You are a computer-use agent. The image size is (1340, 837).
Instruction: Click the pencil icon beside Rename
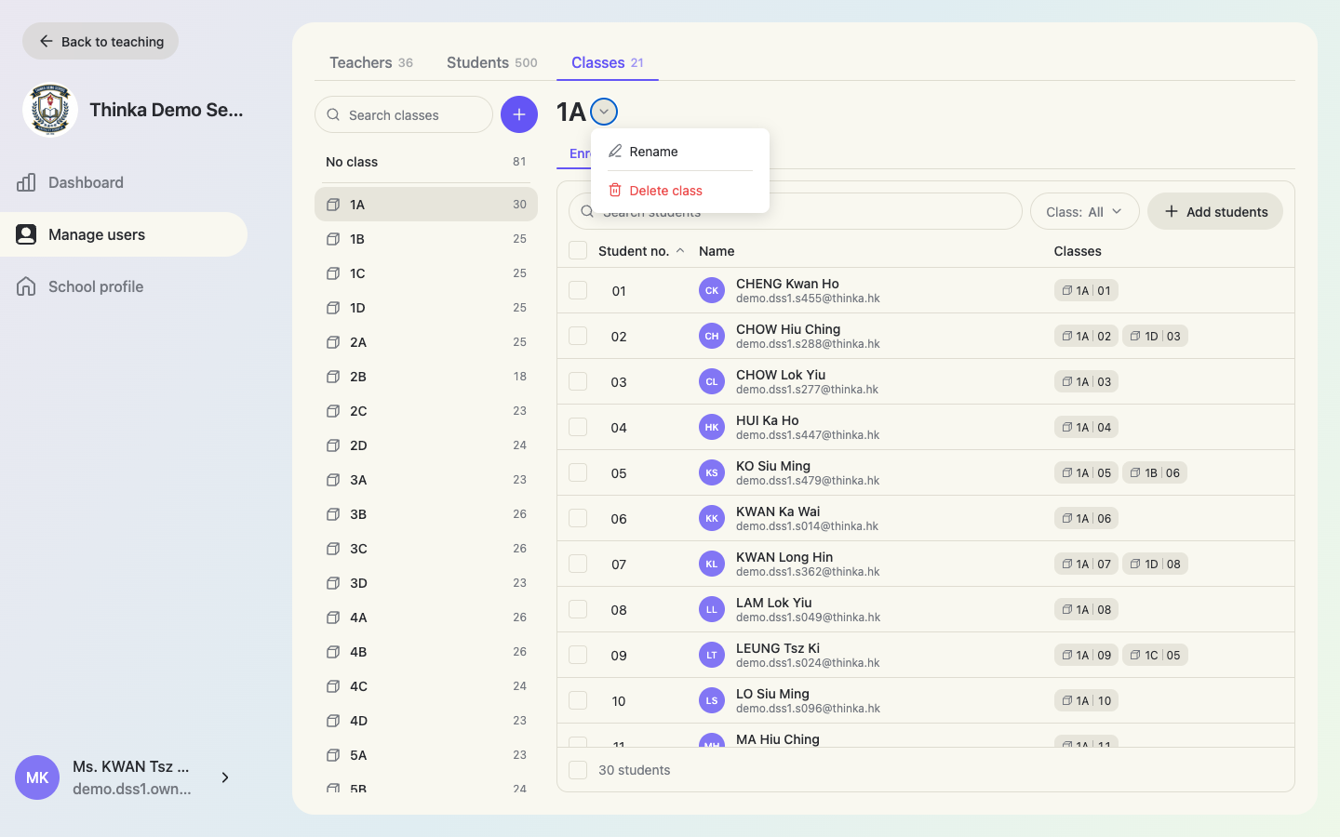click(x=615, y=151)
